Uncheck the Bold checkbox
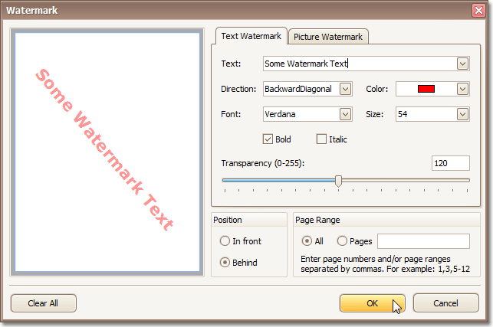493x327 pixels. (x=268, y=139)
